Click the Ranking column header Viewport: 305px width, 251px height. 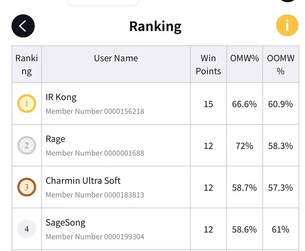click(x=26, y=65)
